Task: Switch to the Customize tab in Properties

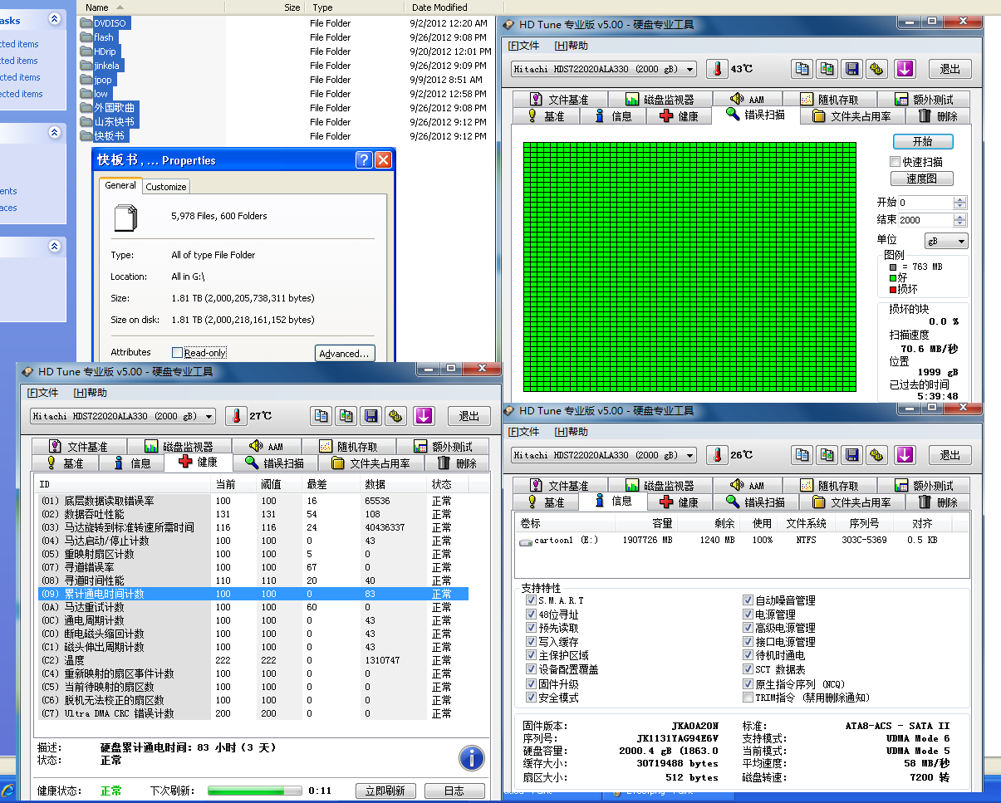Action: tap(166, 187)
